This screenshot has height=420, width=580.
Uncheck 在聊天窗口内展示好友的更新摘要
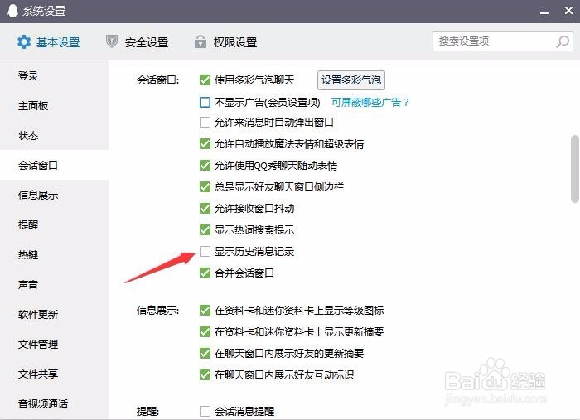205,354
